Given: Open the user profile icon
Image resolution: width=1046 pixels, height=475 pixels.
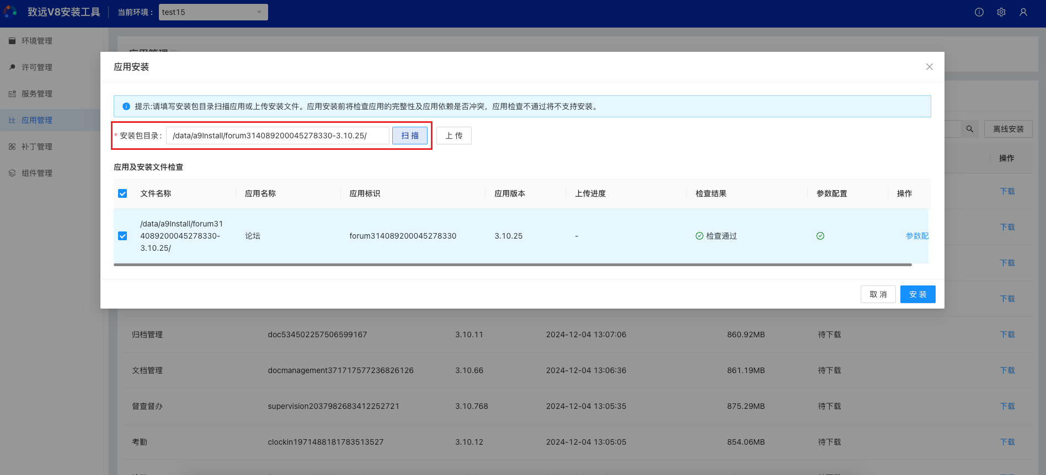Looking at the screenshot, I should [x=1023, y=12].
